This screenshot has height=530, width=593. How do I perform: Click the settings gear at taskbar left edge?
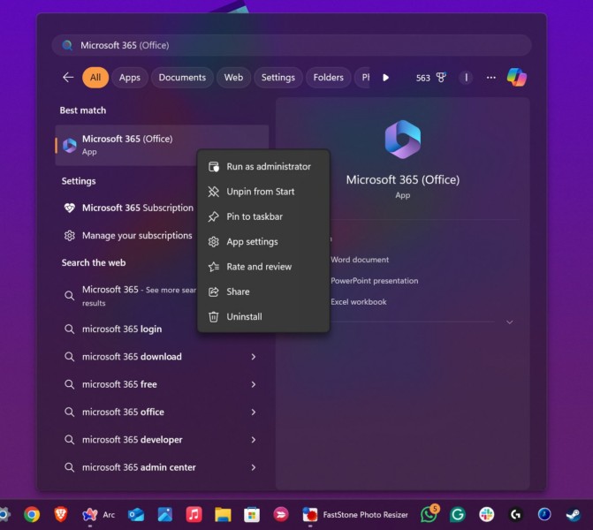[x=4, y=514]
